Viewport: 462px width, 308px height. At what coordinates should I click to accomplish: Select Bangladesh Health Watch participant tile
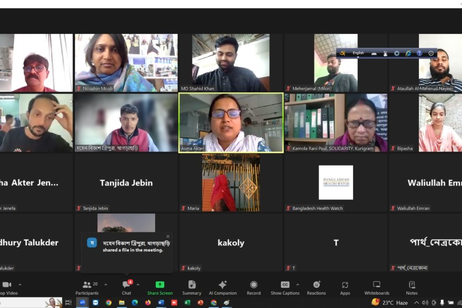click(336, 183)
